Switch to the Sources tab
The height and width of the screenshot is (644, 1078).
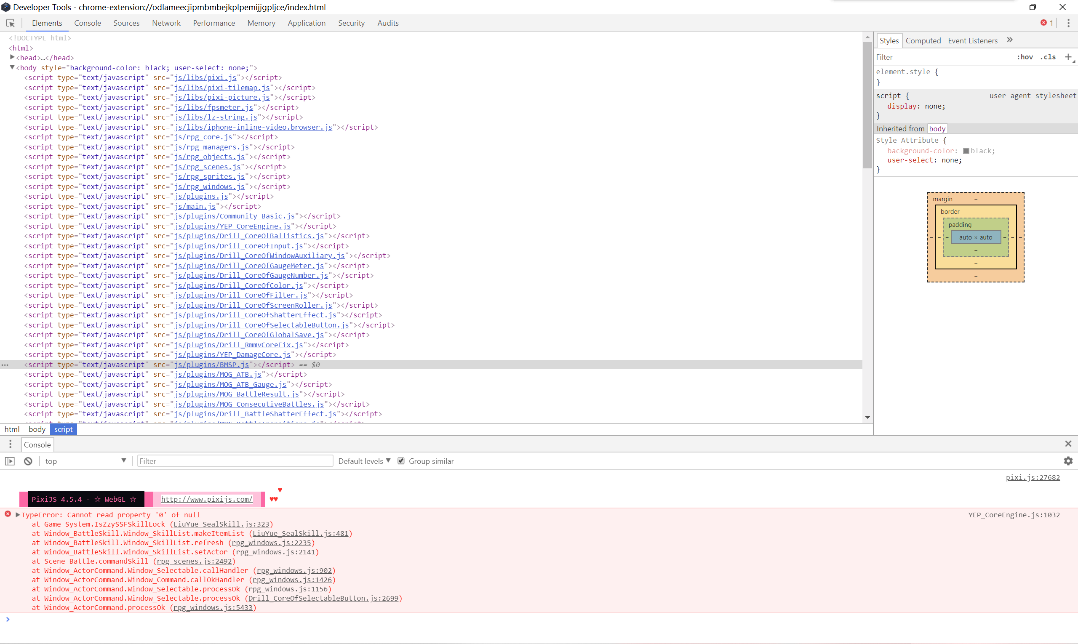click(x=126, y=23)
